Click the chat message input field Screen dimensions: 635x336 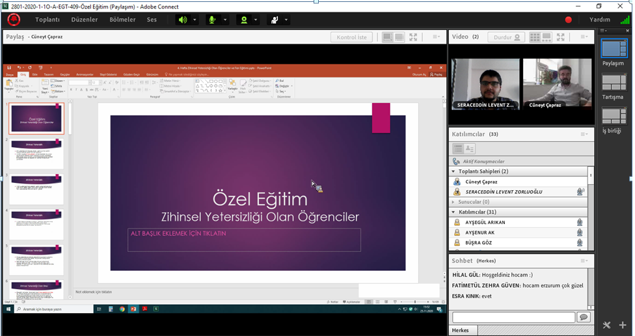[x=513, y=317]
